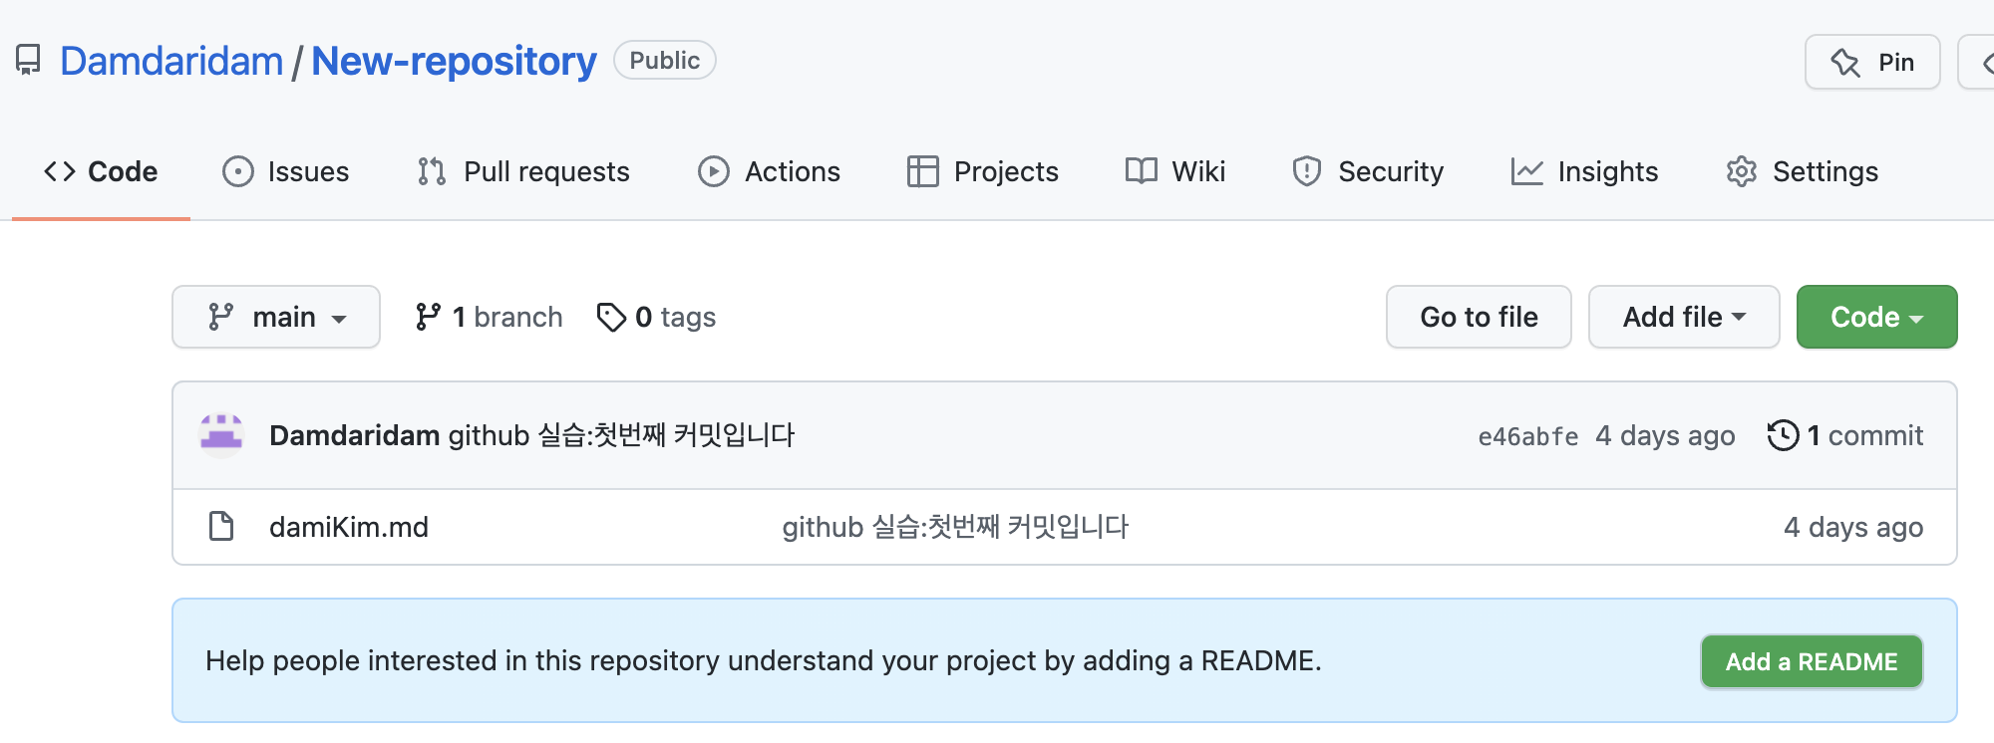
Task: Click the Security shield icon
Action: point(1306,171)
